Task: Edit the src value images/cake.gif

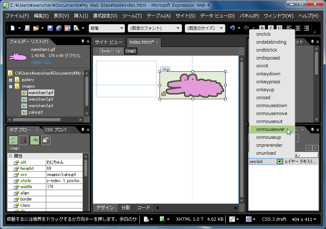Action: coord(64,175)
